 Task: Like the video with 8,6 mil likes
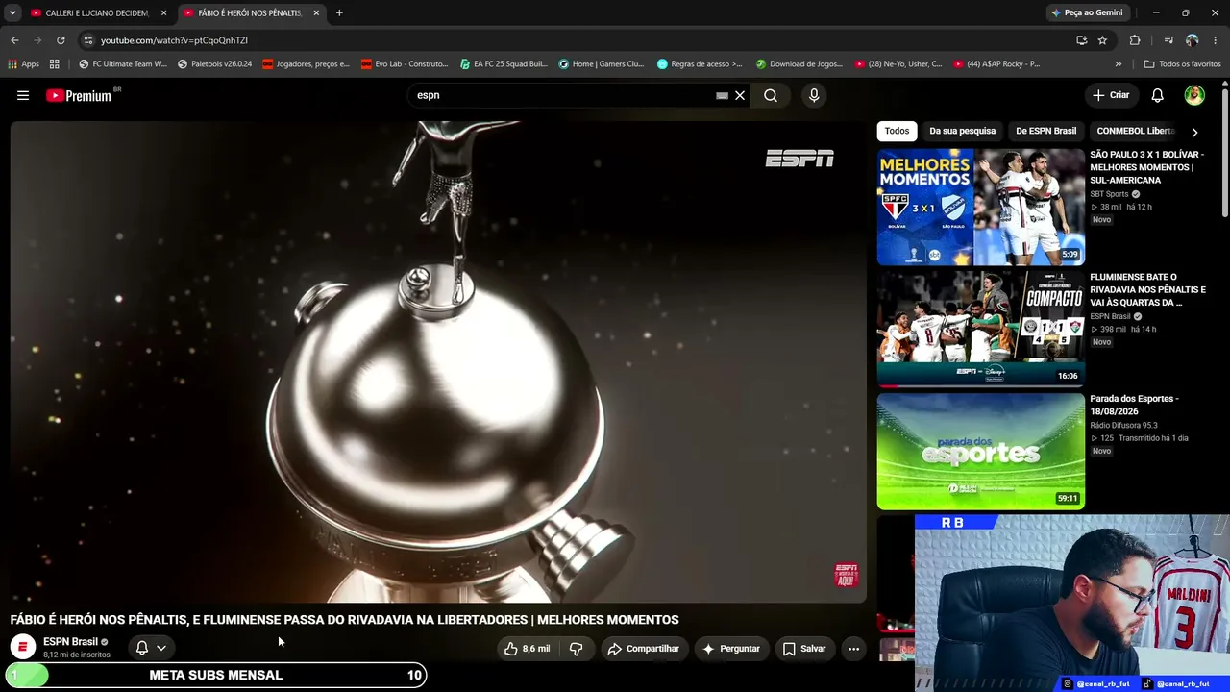(x=528, y=649)
